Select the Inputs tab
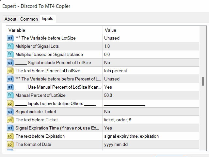Screen dimensions: 209x157 [x=47, y=19]
